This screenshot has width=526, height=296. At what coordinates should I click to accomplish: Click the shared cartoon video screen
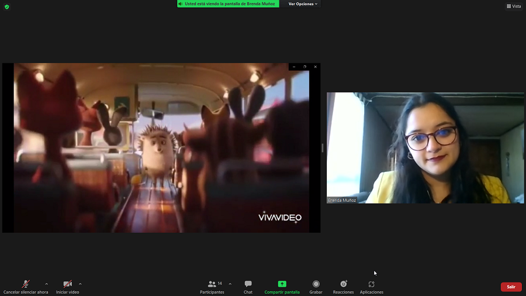click(161, 147)
